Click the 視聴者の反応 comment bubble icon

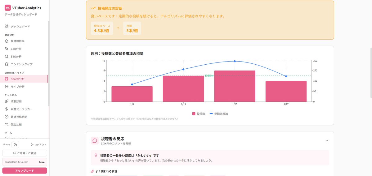(95, 141)
